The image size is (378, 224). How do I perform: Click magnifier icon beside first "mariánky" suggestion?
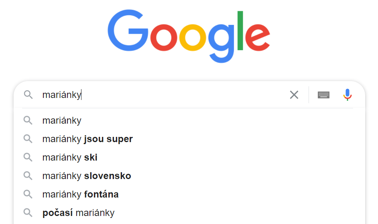pyautogui.click(x=28, y=120)
